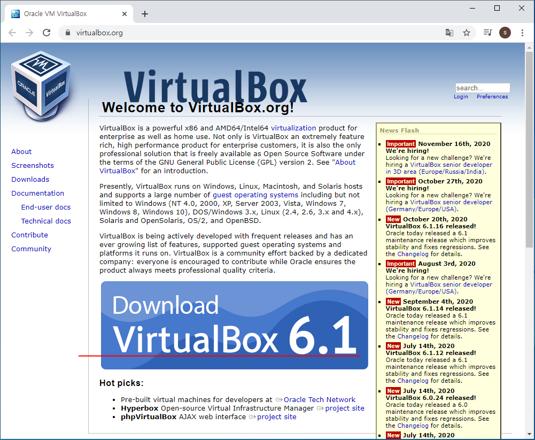The image size is (535, 440).
Task: Open Screenshots in the sidebar
Action: (33, 166)
